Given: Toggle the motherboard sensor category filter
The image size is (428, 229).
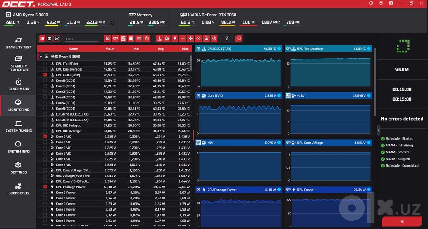Looking at the screenshot, I should [x=123, y=39].
